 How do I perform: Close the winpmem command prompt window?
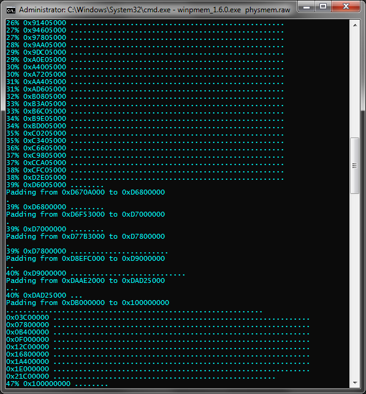click(x=346, y=7)
